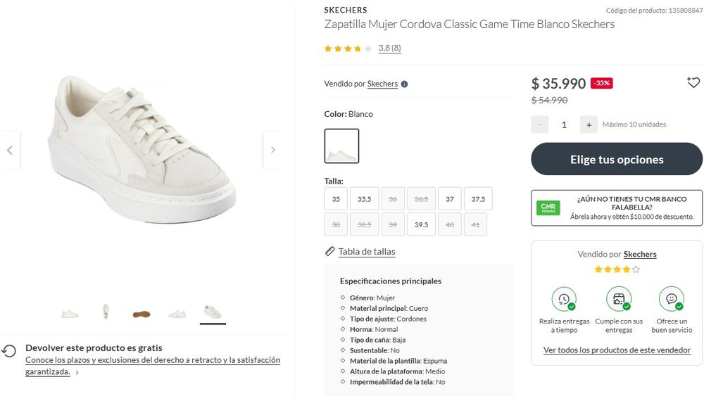Image resolution: width=704 pixels, height=396 pixels.
Task: Choose size 39.5
Action: [x=421, y=224]
